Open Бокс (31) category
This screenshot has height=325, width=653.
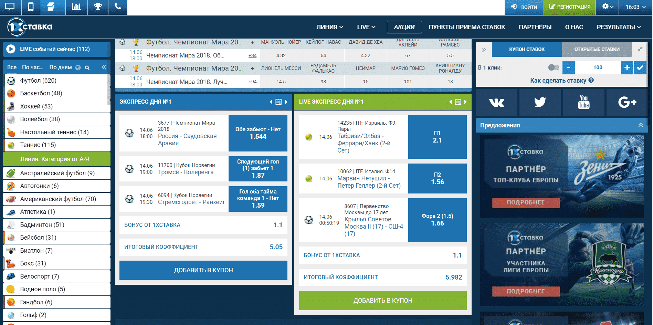[57, 263]
